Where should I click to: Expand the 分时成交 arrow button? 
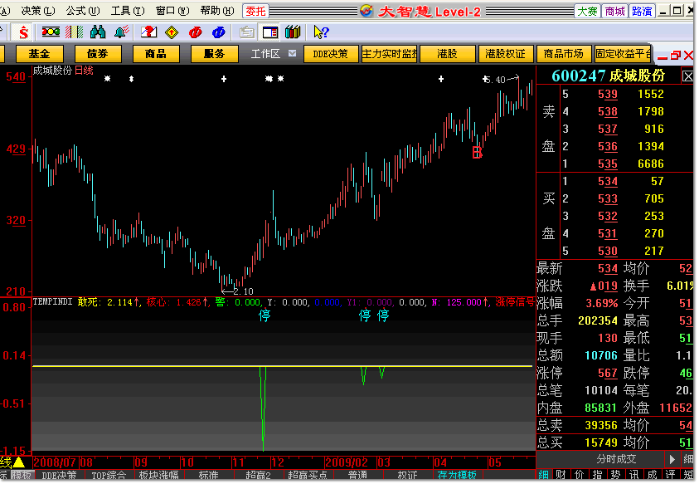[672, 459]
